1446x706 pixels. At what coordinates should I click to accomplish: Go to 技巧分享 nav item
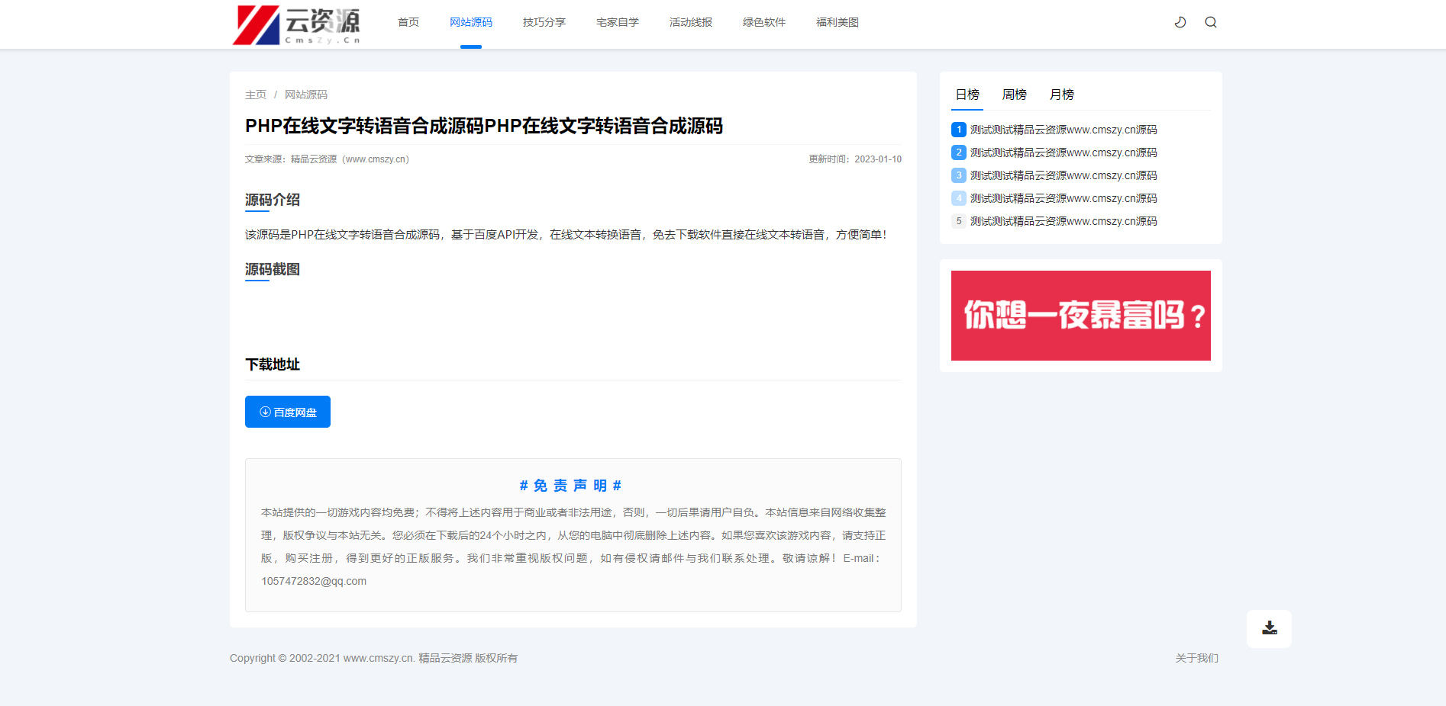pyautogui.click(x=544, y=22)
